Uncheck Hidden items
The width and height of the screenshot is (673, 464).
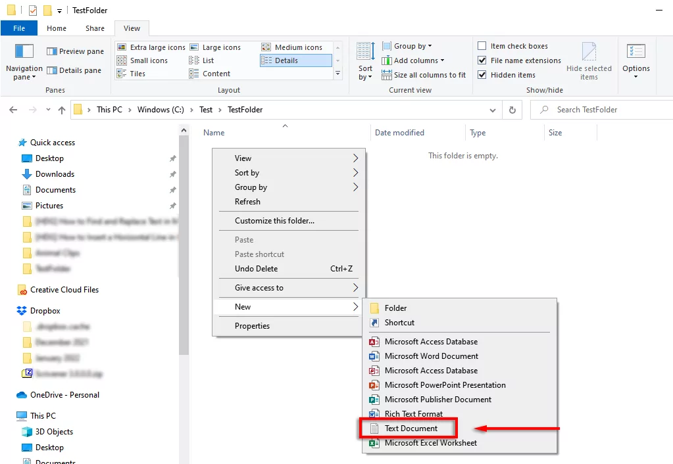(x=507, y=75)
